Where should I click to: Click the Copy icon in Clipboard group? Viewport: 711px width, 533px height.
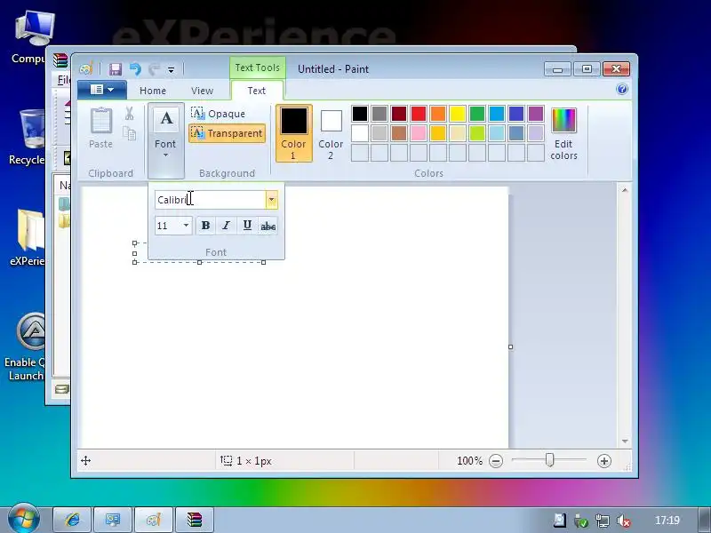click(129, 133)
